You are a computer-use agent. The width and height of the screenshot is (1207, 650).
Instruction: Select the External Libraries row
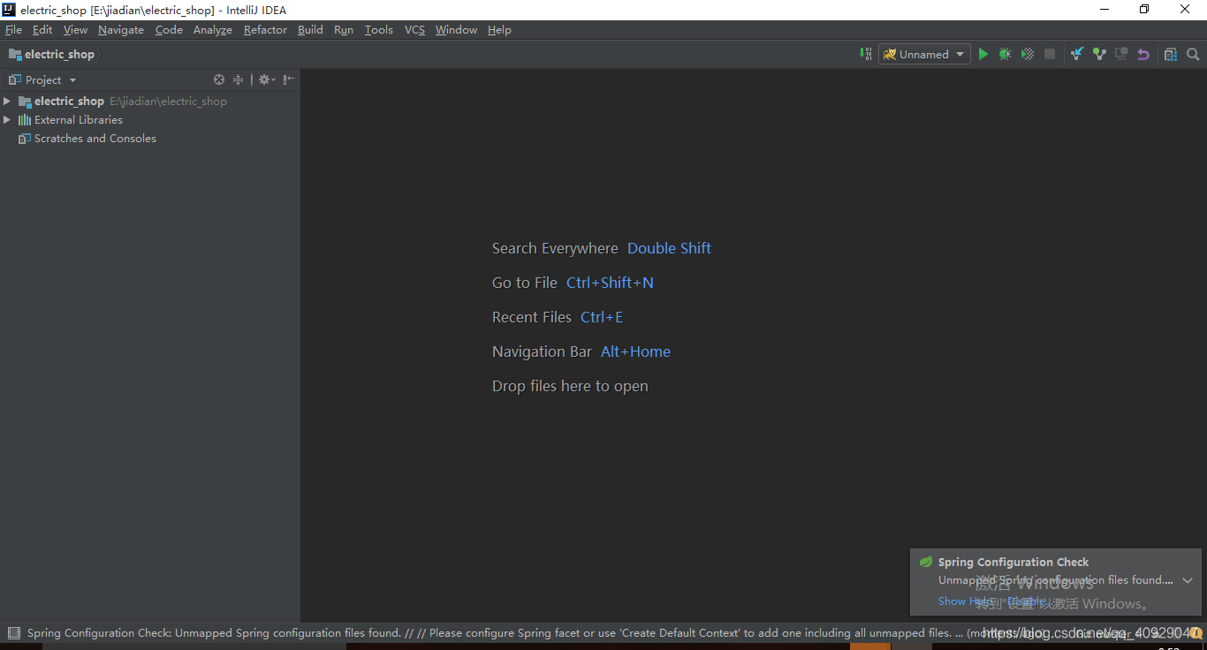tap(150, 119)
